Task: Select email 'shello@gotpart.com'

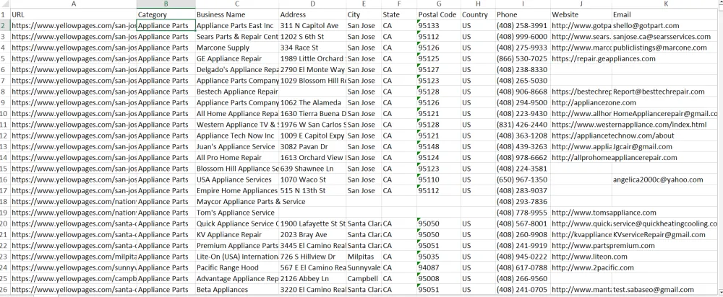Action: tap(666, 26)
